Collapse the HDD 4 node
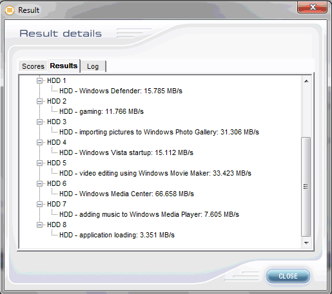This screenshot has height=294, width=332. click(x=39, y=143)
